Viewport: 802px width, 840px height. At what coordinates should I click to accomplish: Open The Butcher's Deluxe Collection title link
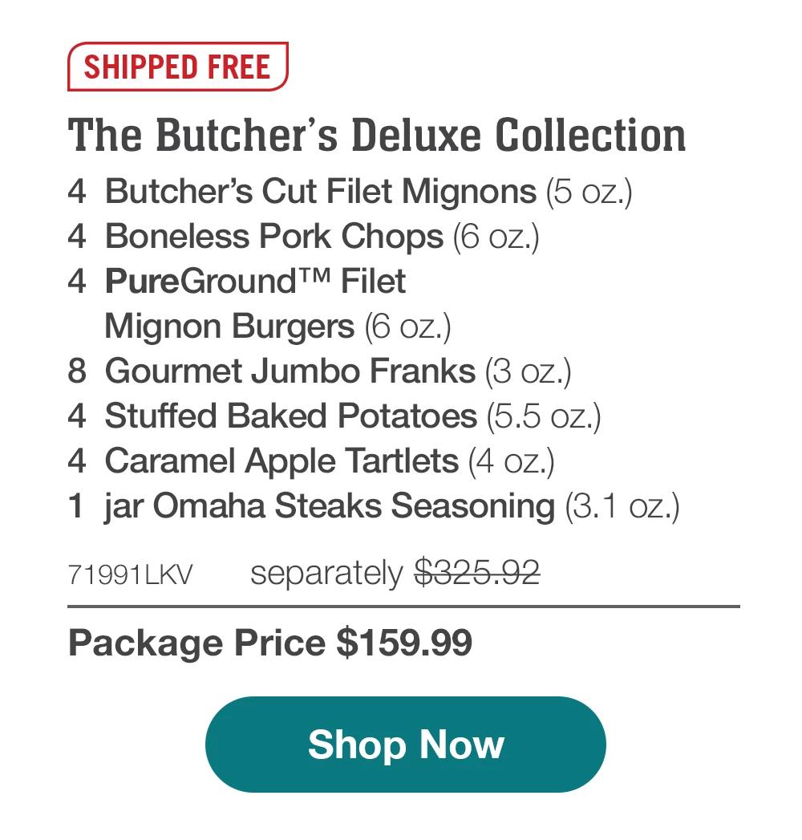(x=377, y=136)
